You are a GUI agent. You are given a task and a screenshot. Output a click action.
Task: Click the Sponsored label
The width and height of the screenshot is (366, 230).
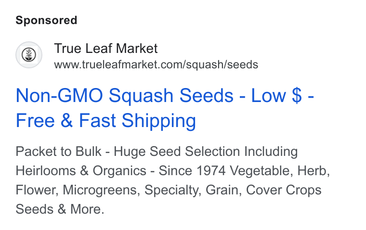(46, 20)
